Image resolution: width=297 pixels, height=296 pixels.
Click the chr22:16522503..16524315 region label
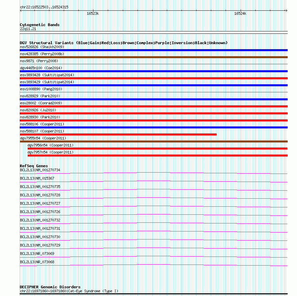pyautogui.click(x=44, y=7)
